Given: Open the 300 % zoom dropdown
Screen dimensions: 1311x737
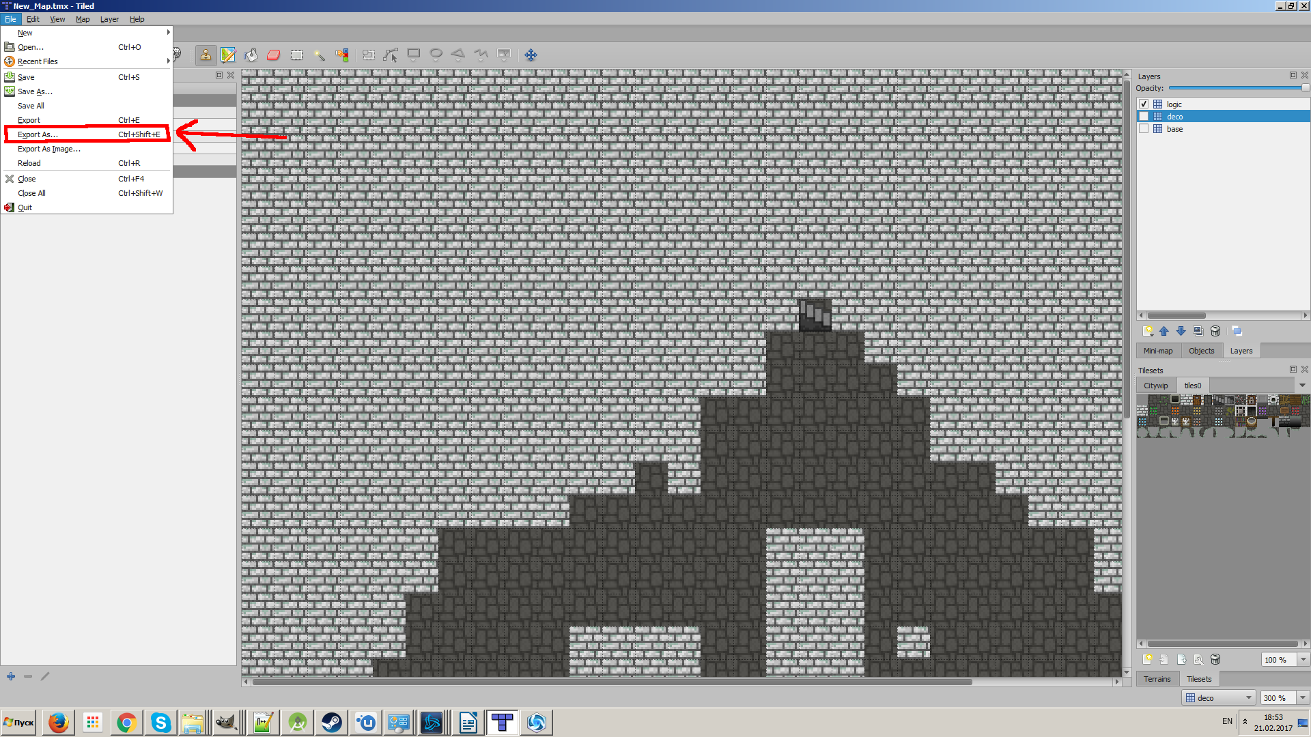Looking at the screenshot, I should point(1303,697).
